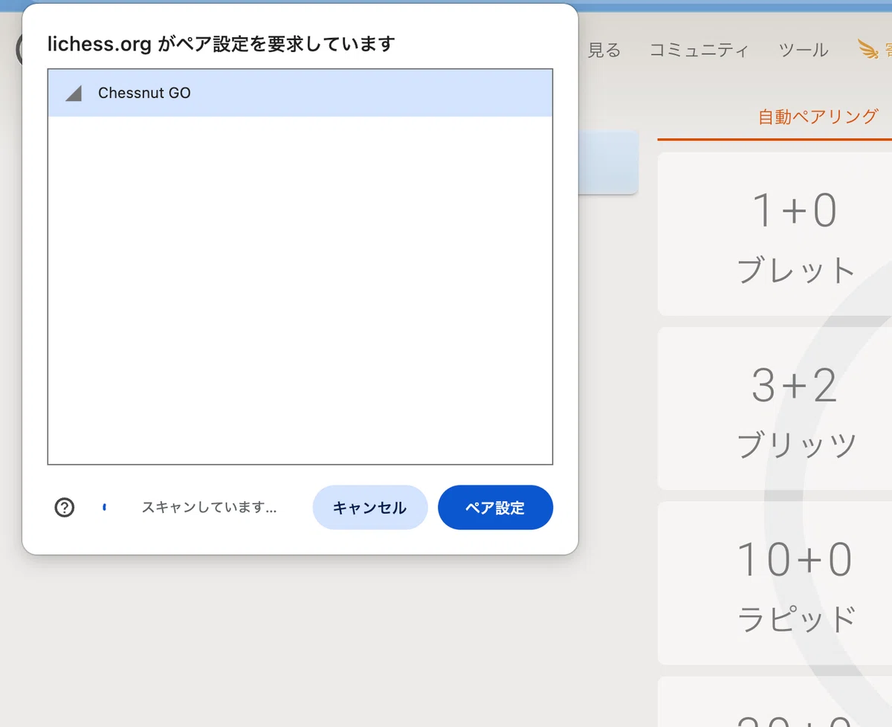The height and width of the screenshot is (727, 892).
Task: Click the signal strength icon beside Chessnut GO
Action: 73,93
